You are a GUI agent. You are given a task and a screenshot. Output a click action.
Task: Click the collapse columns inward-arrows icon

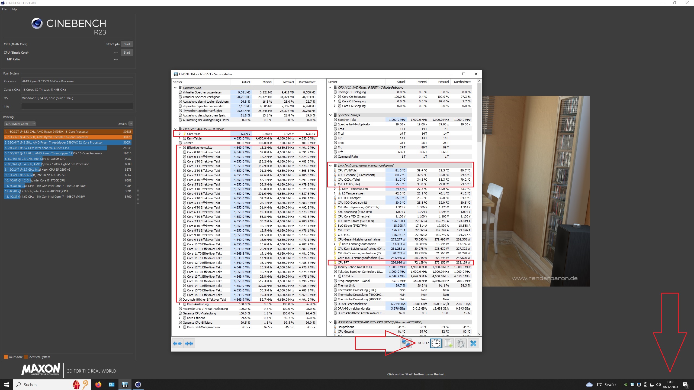point(189,343)
